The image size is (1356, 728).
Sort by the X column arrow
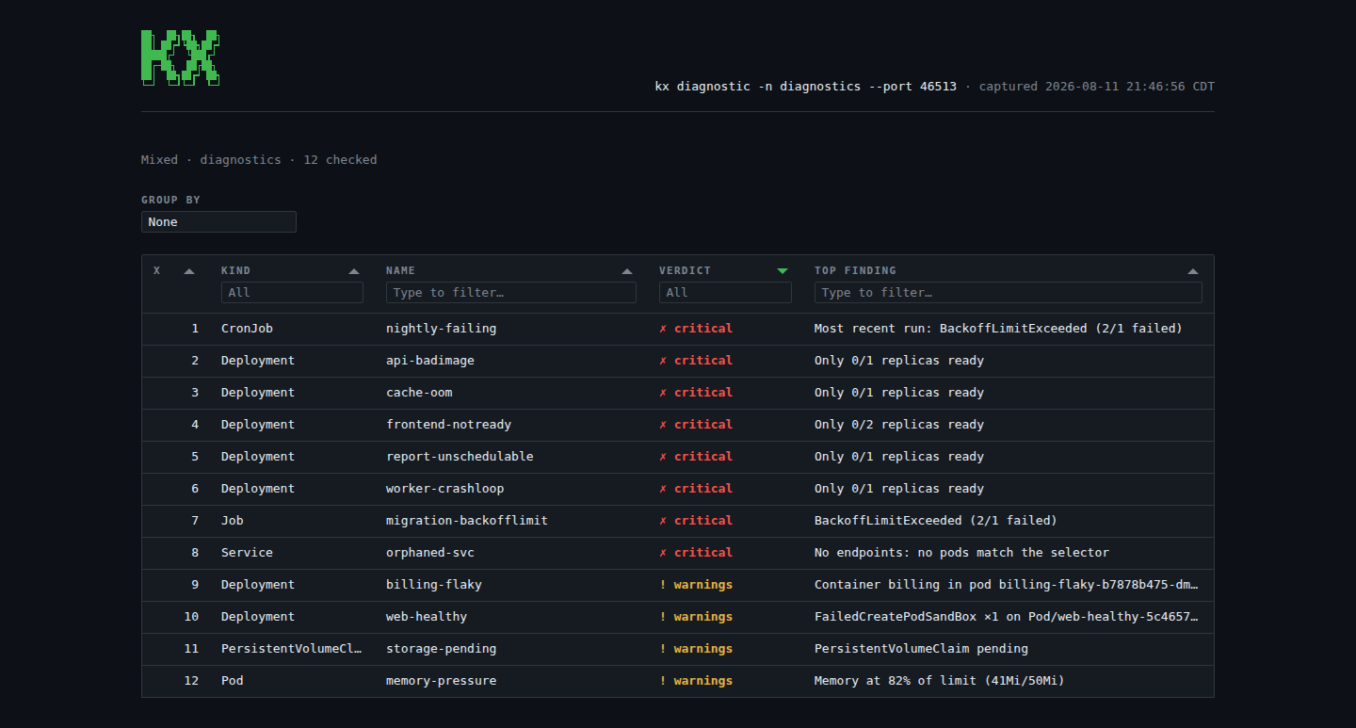click(189, 271)
